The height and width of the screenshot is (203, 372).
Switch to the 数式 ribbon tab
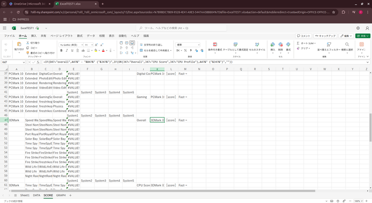80,36
